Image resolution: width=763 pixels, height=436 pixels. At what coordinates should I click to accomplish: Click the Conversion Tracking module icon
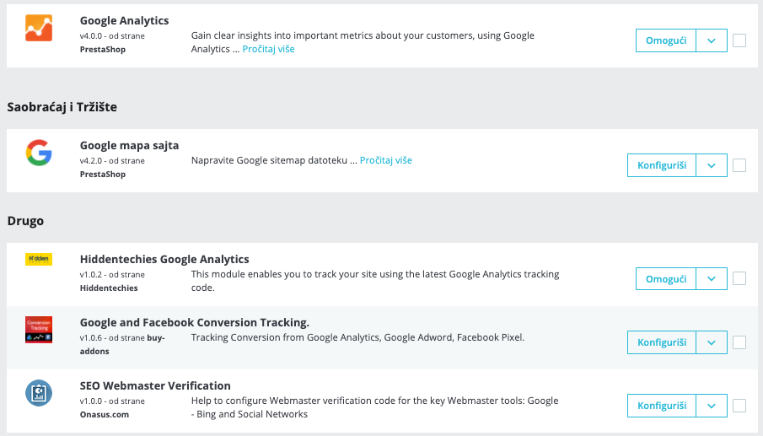(x=39, y=330)
